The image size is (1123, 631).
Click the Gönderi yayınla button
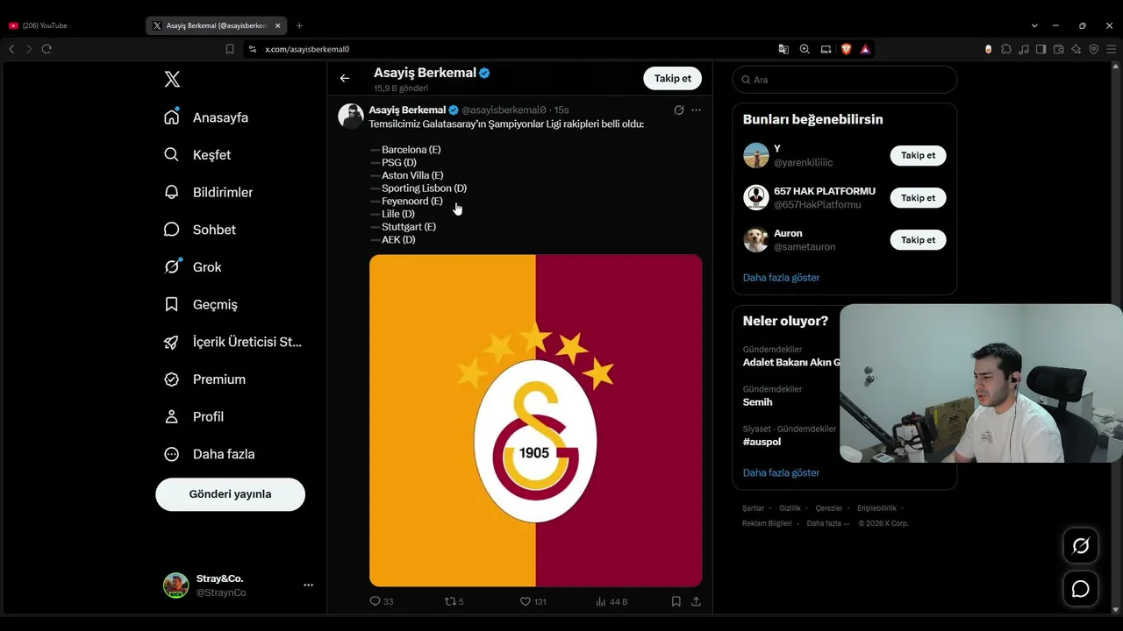point(230,494)
